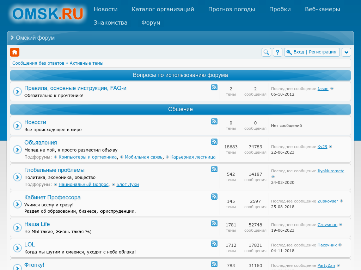View latest post icon next to Kv29
361x270 pixels.
[331, 147]
